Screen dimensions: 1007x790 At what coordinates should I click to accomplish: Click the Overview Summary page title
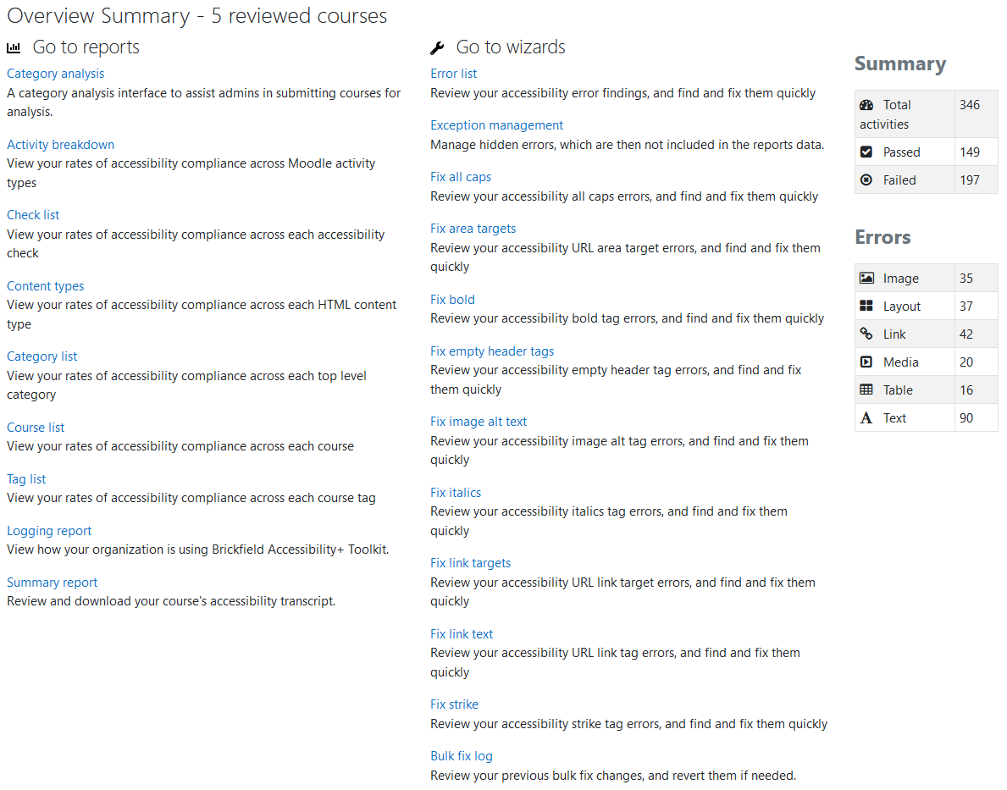coord(196,15)
